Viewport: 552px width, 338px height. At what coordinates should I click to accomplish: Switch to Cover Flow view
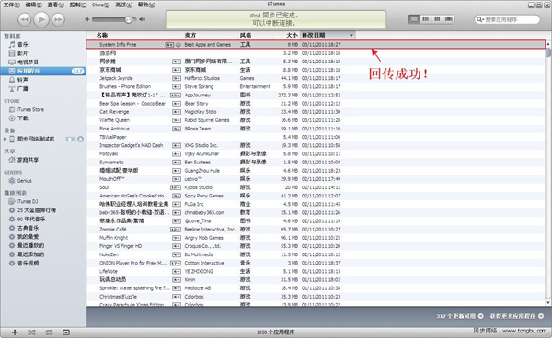(x=449, y=19)
